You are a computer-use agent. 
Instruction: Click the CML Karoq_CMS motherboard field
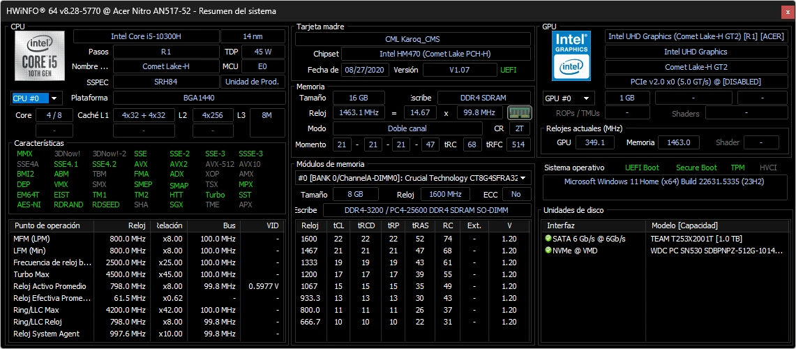pos(413,39)
